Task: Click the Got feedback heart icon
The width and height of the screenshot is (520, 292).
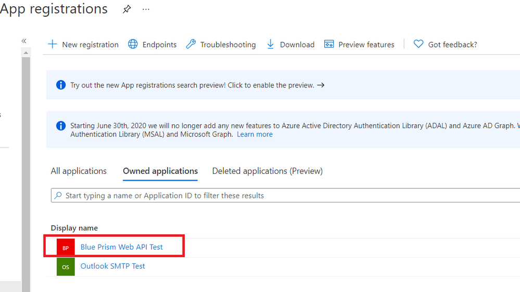Action: (418, 44)
